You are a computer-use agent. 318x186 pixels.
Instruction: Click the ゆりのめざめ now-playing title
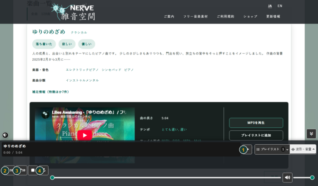click(15, 146)
